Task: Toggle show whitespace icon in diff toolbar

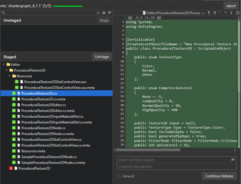Action: tap(203, 13)
